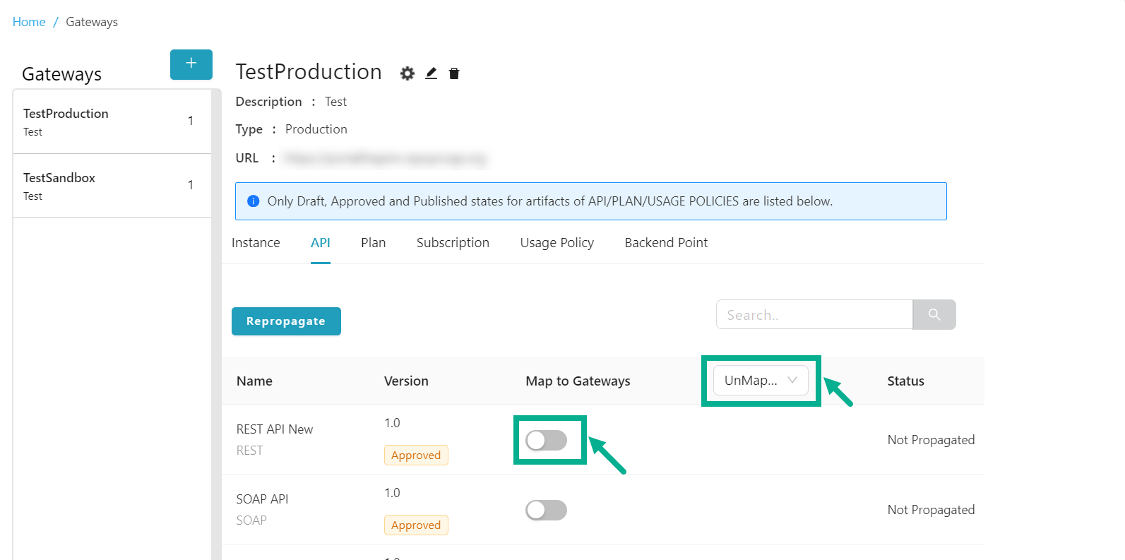This screenshot has height=560, width=1125.
Task: Toggle Map to Gateways for REST API New
Action: click(546, 441)
